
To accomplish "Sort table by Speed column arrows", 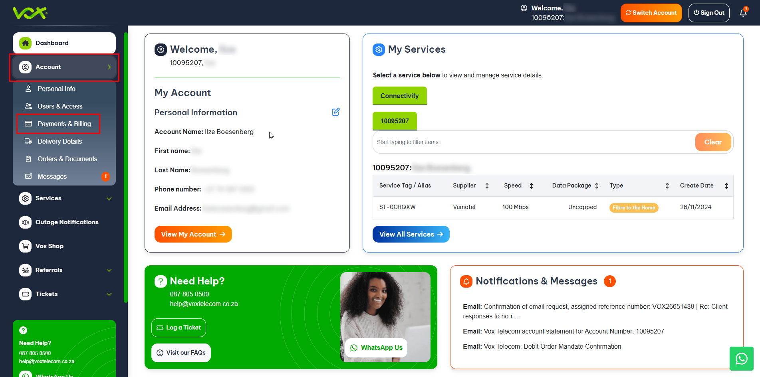I will 531,186.
